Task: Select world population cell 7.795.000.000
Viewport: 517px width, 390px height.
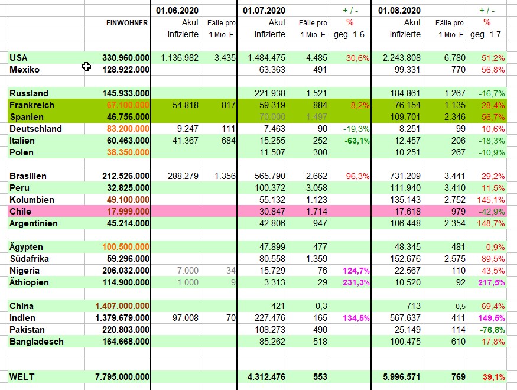Action: point(118,377)
